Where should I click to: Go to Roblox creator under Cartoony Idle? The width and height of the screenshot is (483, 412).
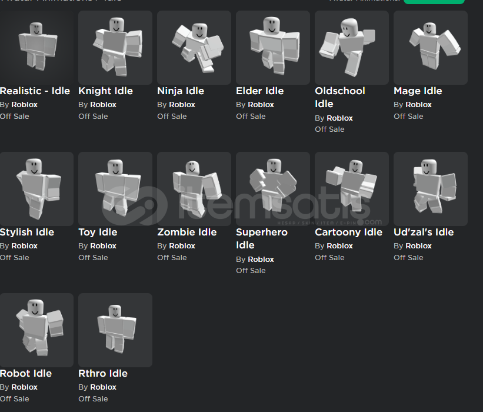[x=340, y=246]
